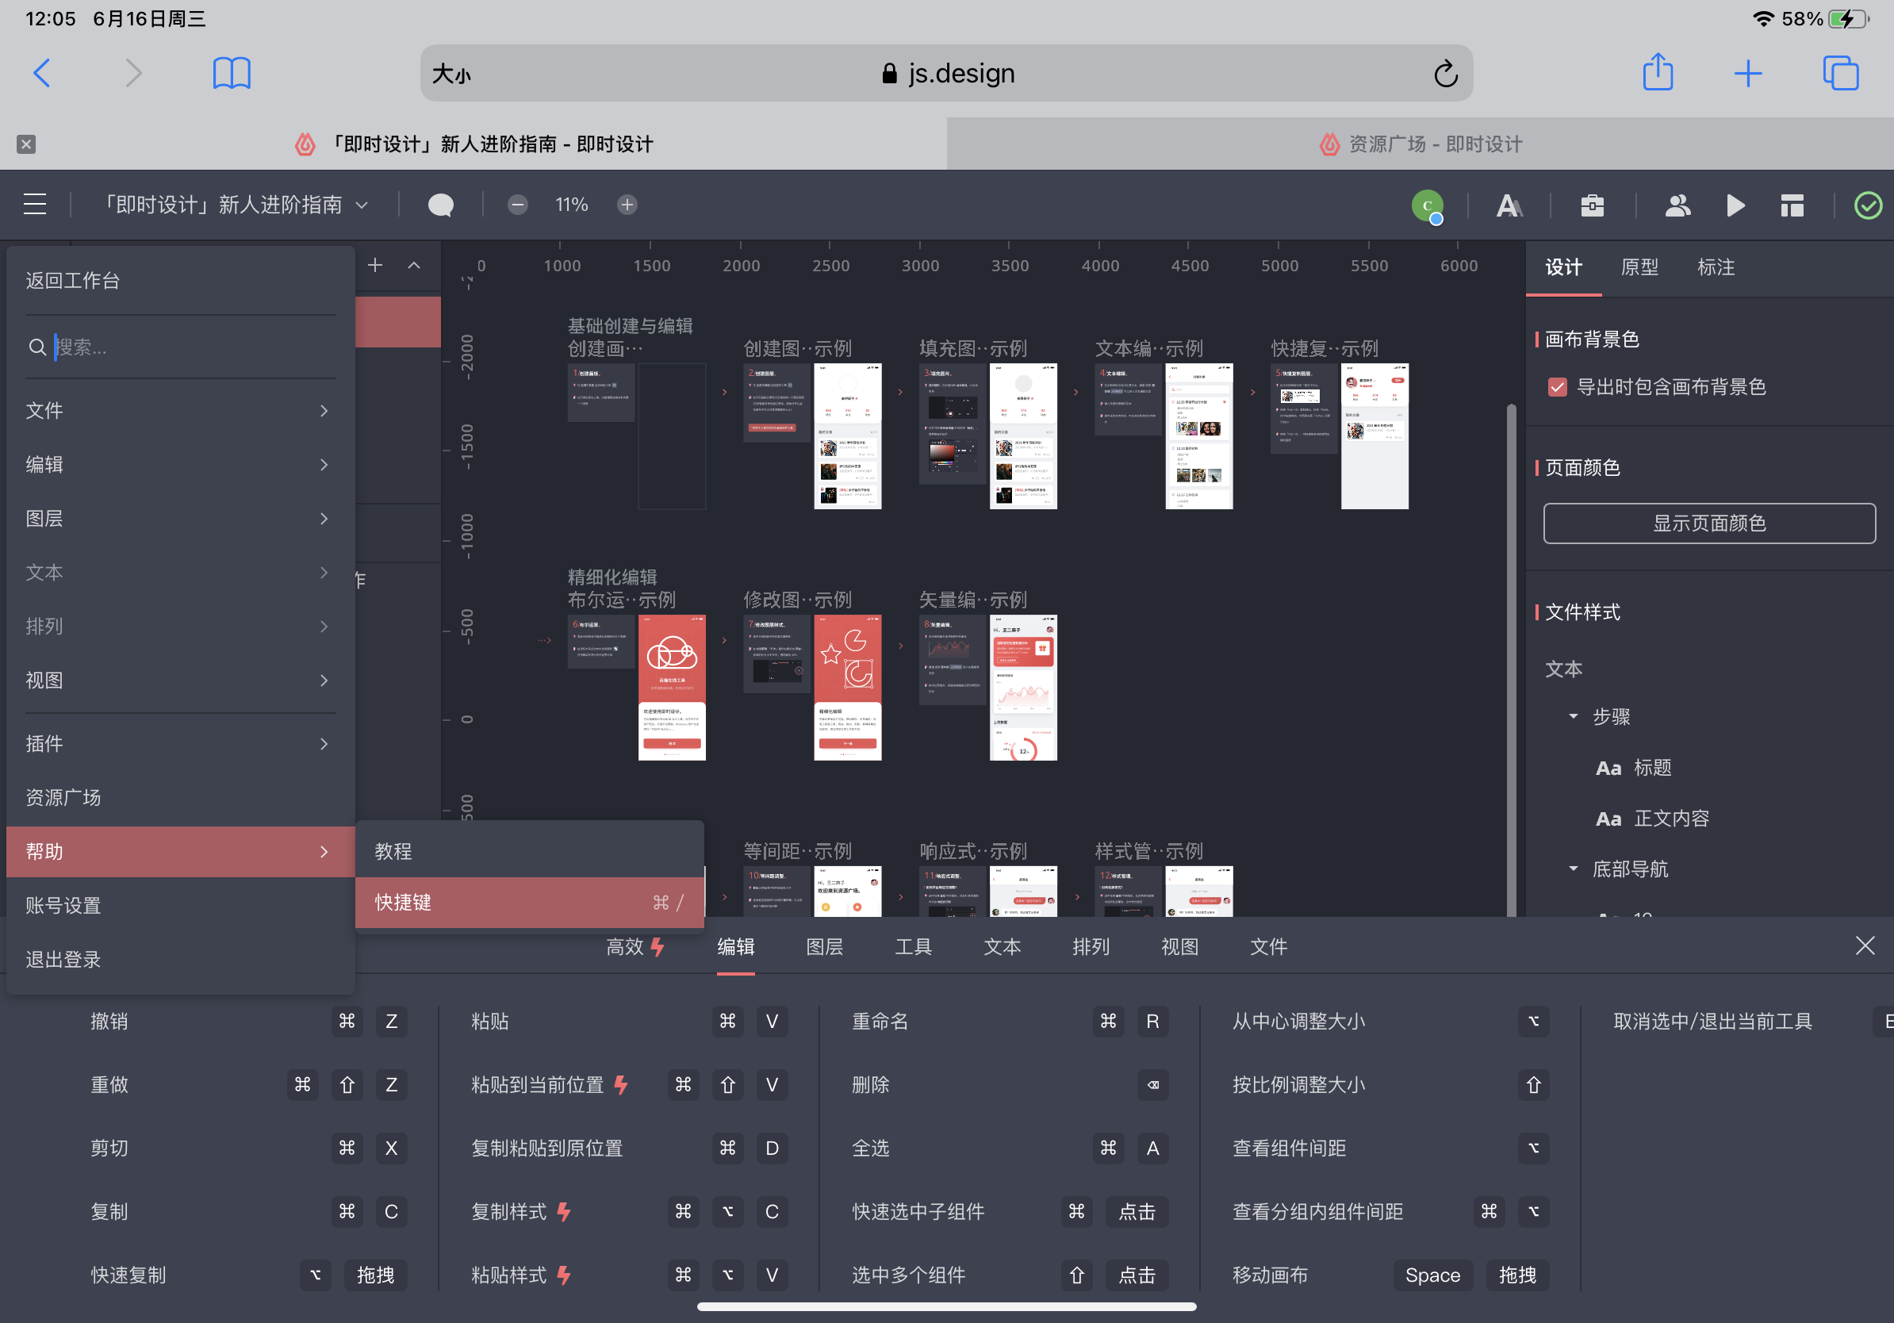Close the shortcuts panel
Viewport: 1894px width, 1323px height.
click(x=1865, y=945)
